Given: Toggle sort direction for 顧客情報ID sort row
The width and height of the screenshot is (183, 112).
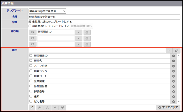Looking at the screenshot, I should [x=33, y=32].
